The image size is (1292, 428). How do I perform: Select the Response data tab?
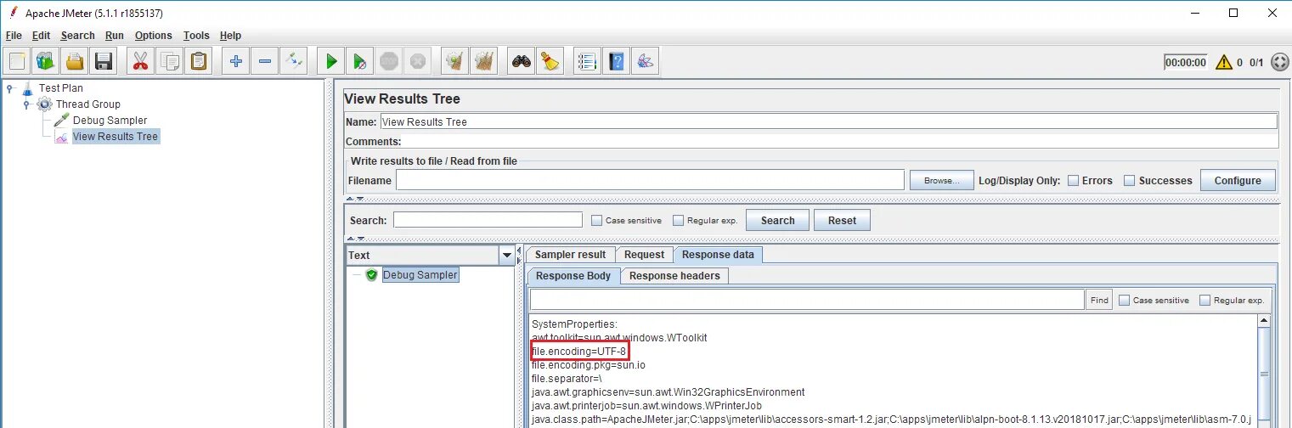click(x=718, y=254)
